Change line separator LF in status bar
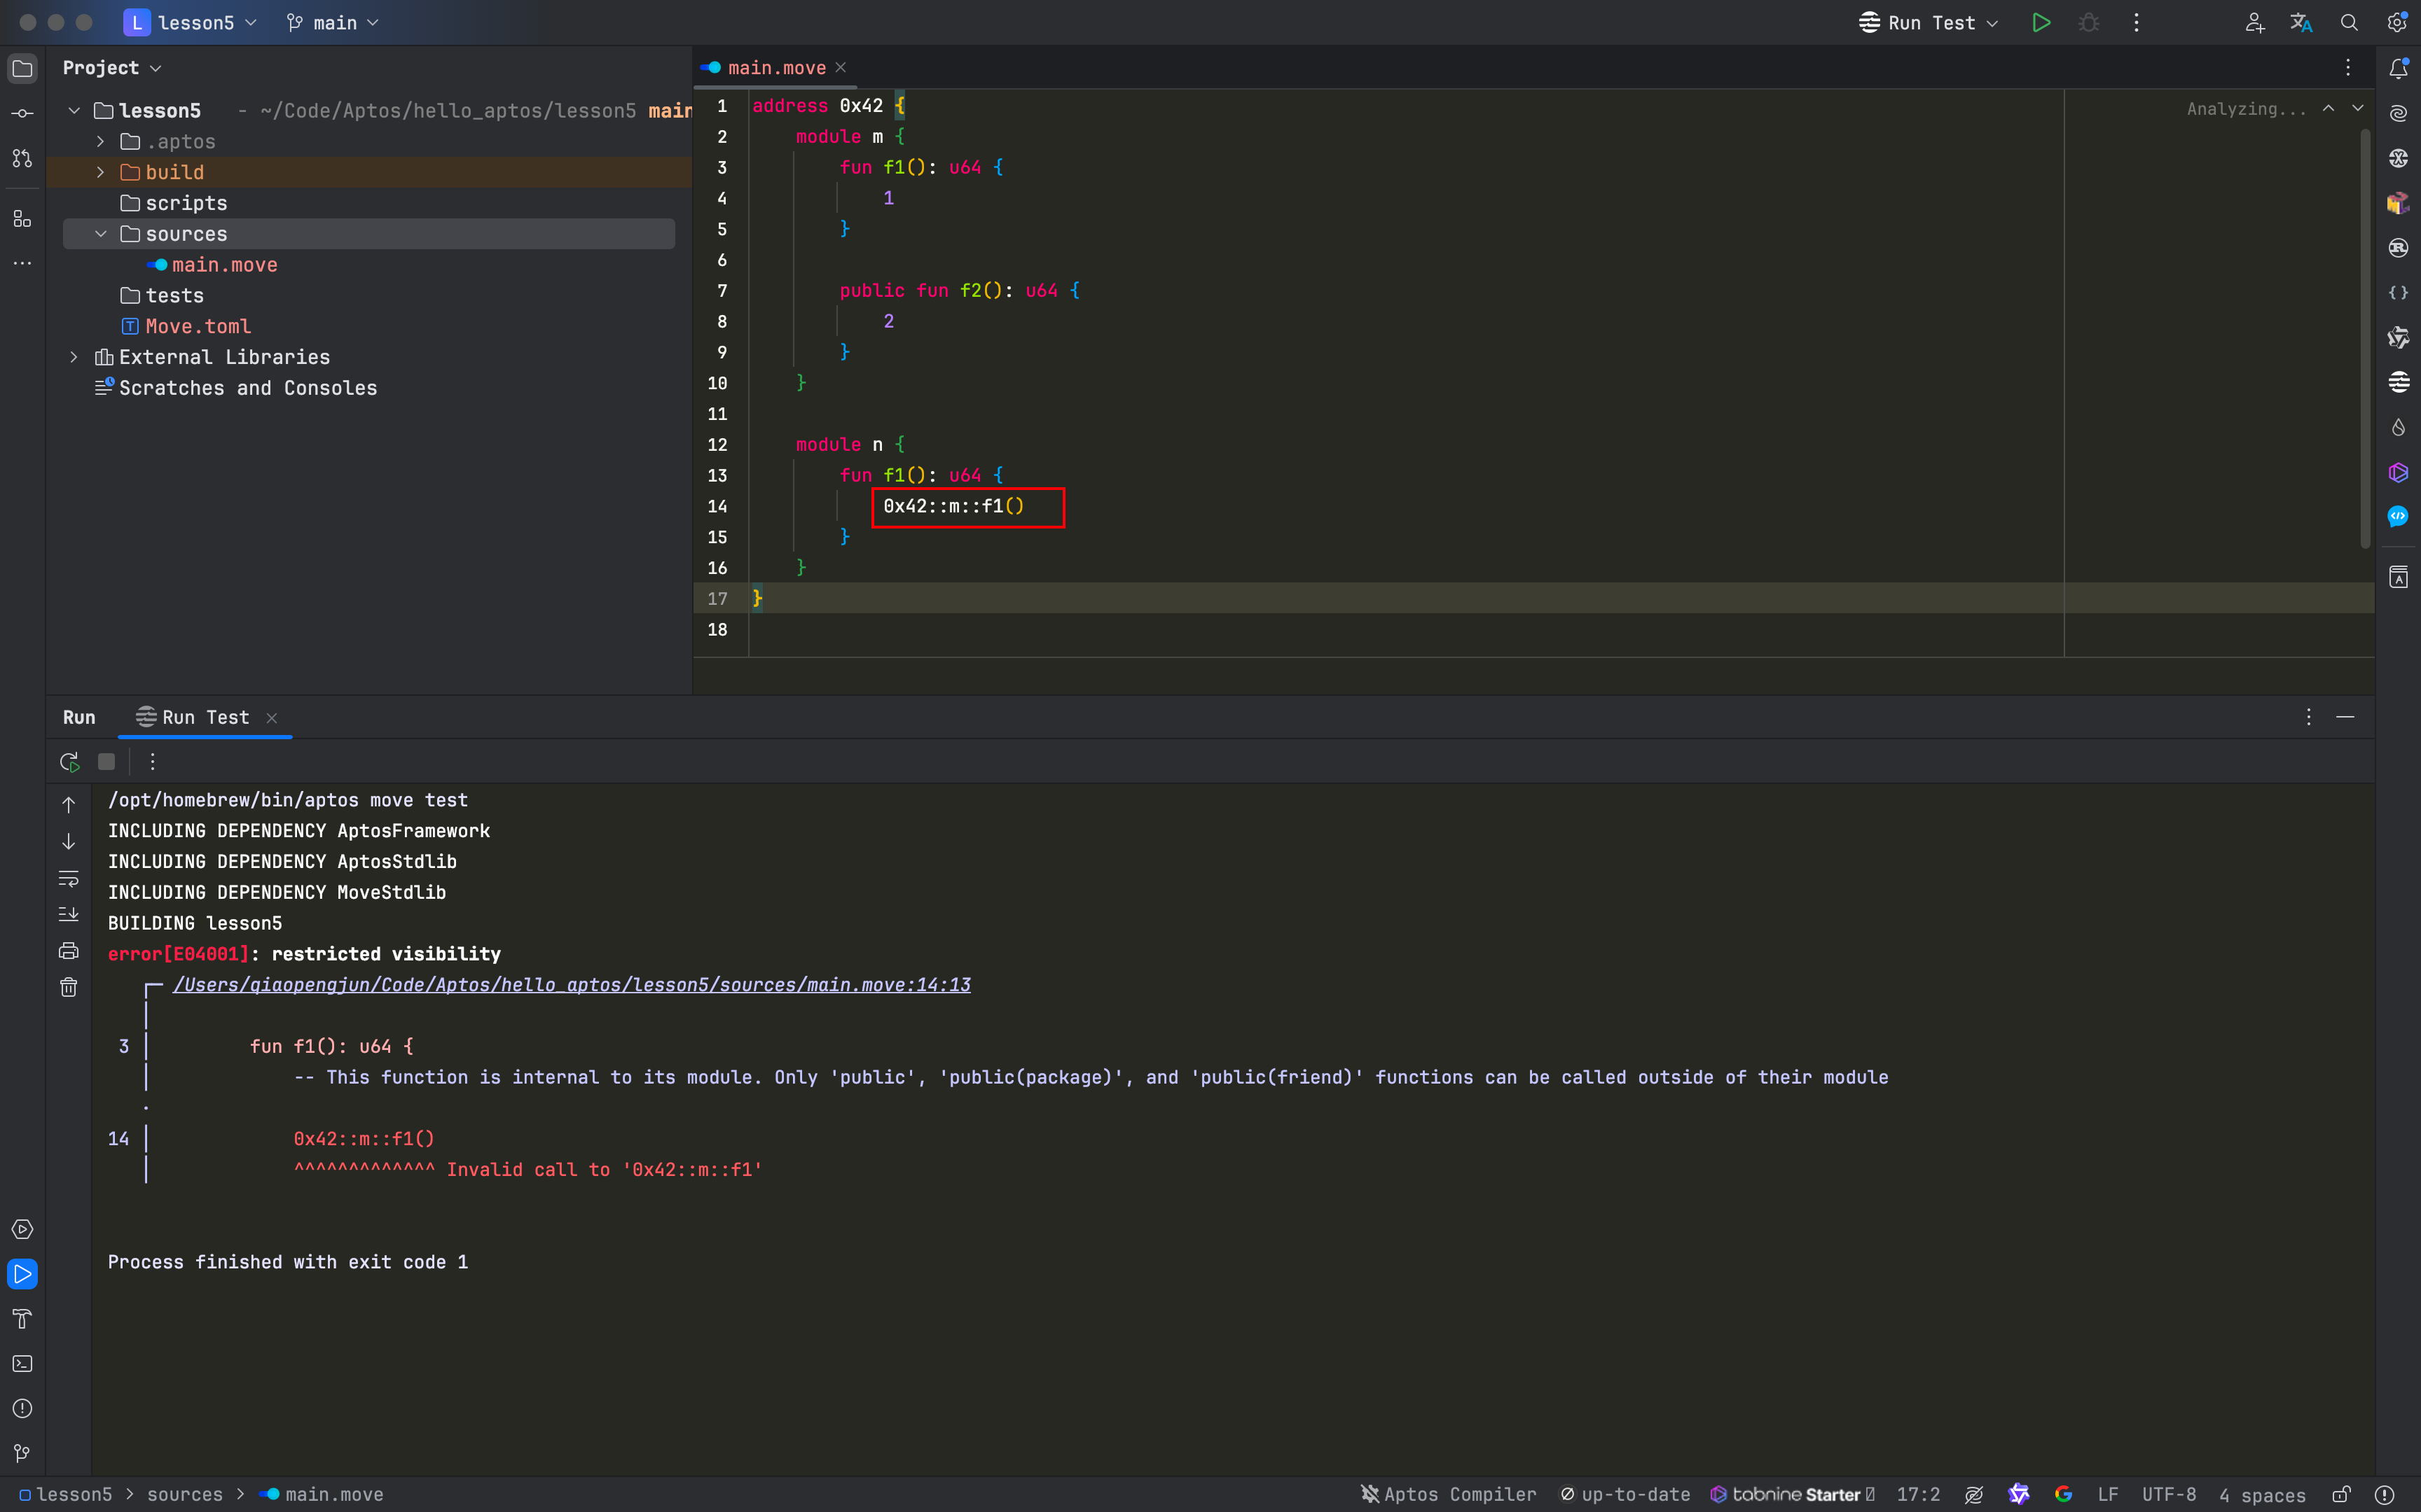The image size is (2421, 1512). (x=2107, y=1494)
